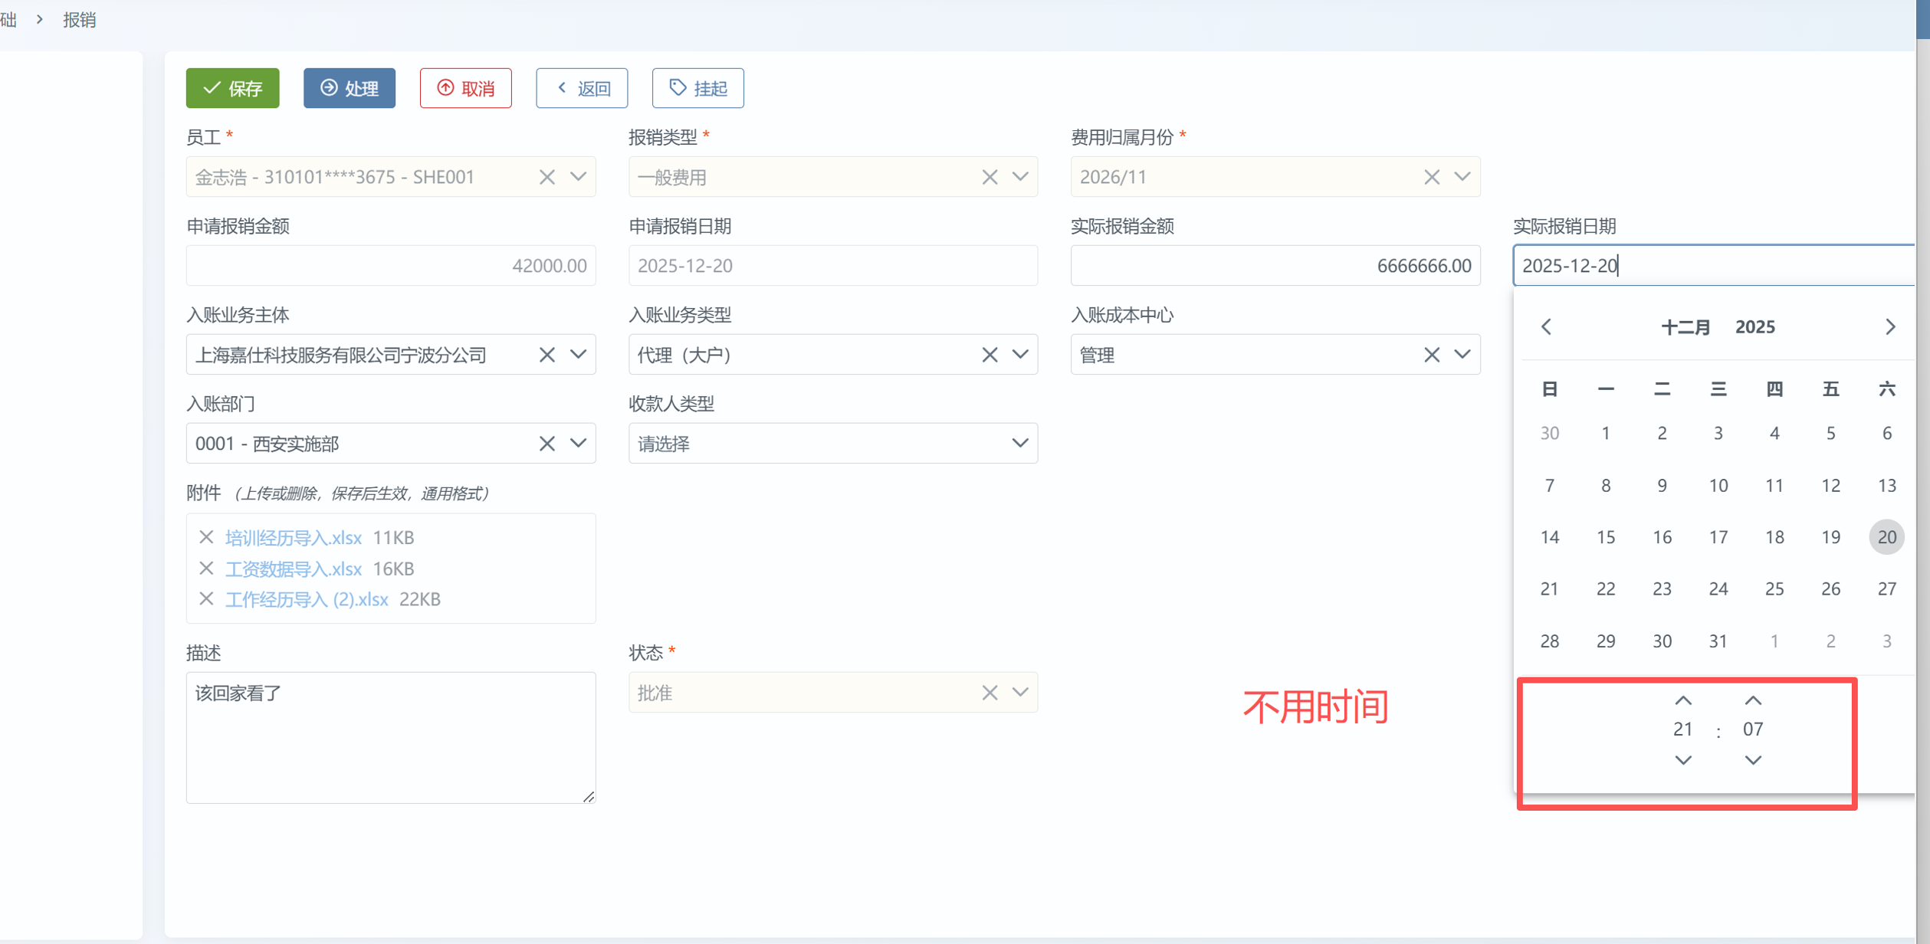Click the green 保存 button

(x=232, y=88)
